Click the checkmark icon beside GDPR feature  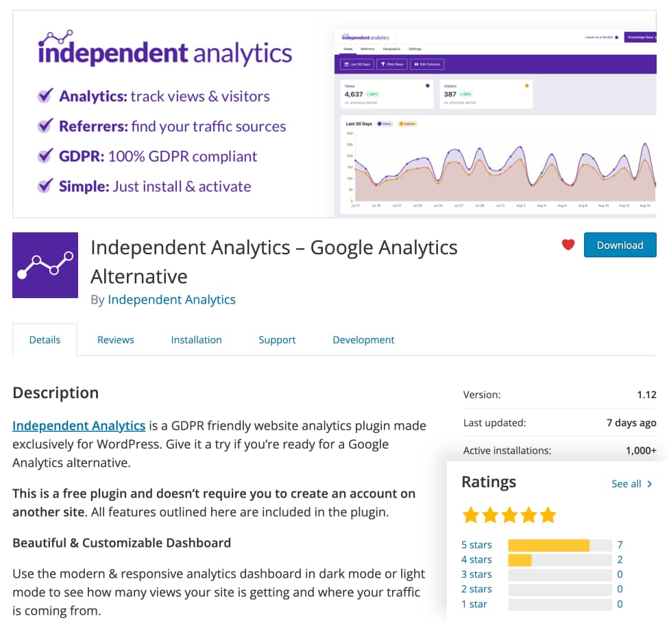pos(45,156)
